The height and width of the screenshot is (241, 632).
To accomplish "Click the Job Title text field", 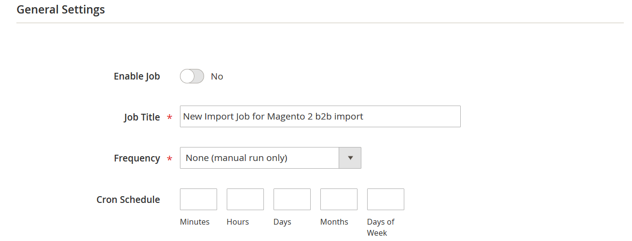I will pos(320,116).
